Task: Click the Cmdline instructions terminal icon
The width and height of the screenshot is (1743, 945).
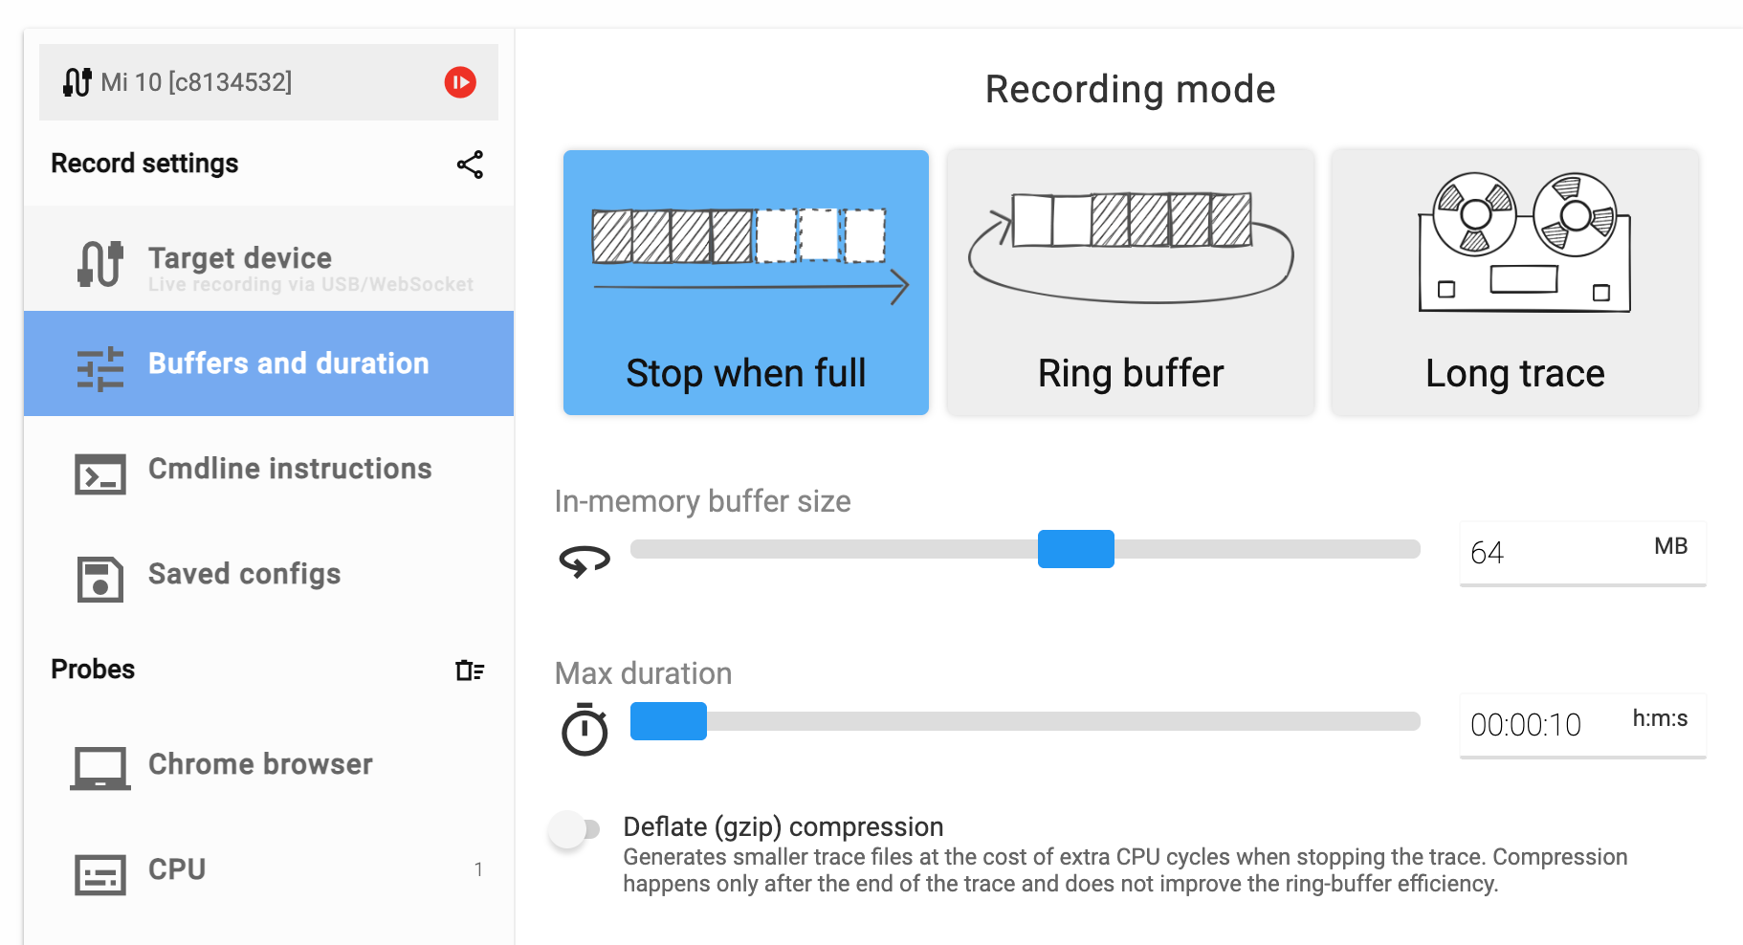Action: [x=99, y=474]
